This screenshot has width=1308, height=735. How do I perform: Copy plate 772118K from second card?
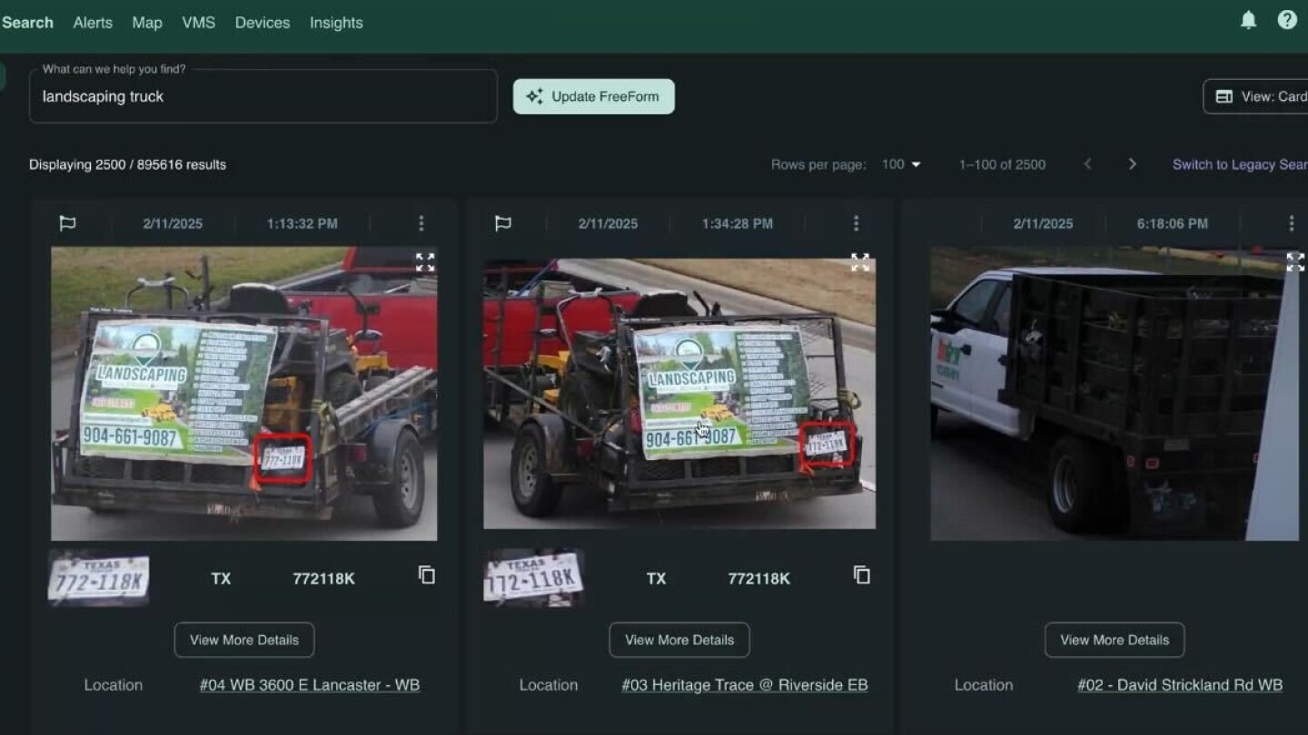click(x=861, y=575)
